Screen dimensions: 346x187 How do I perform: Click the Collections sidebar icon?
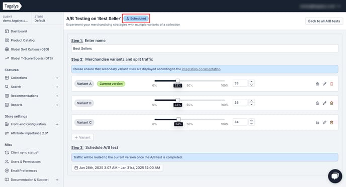point(7,78)
